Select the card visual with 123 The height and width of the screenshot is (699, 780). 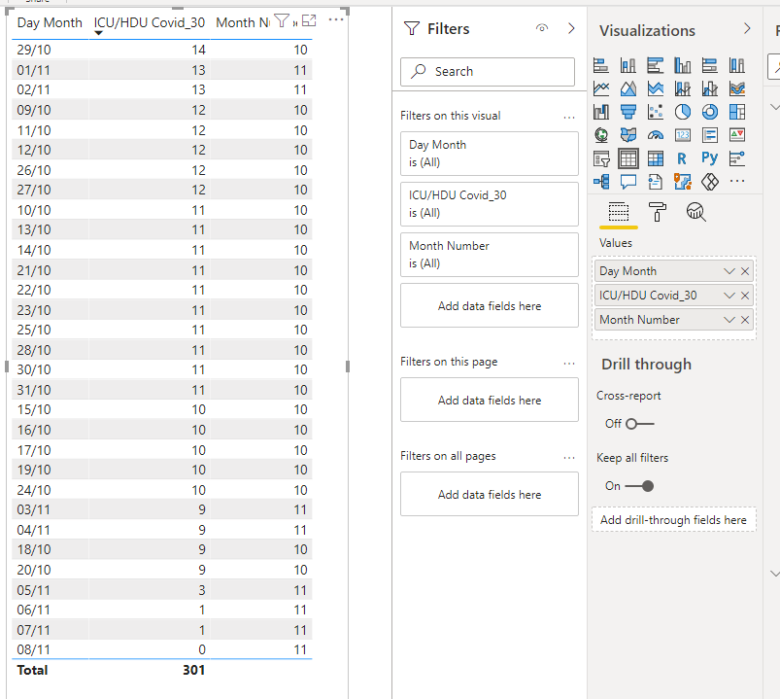point(683,135)
